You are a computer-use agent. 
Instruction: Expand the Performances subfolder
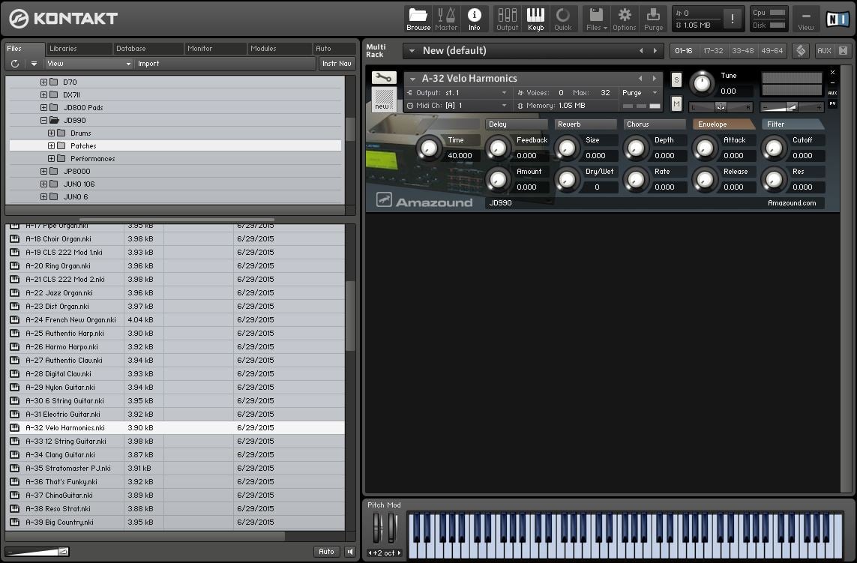point(51,158)
